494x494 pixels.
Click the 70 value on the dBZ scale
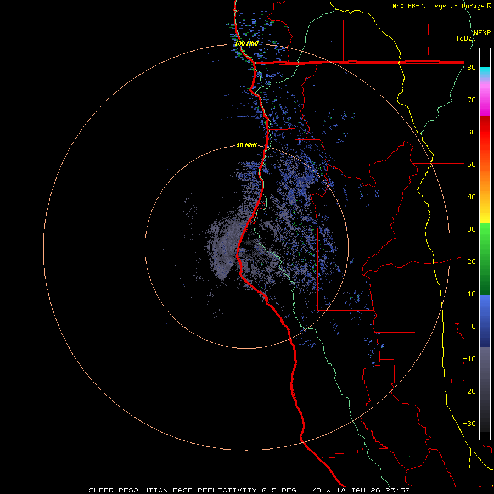(471, 100)
